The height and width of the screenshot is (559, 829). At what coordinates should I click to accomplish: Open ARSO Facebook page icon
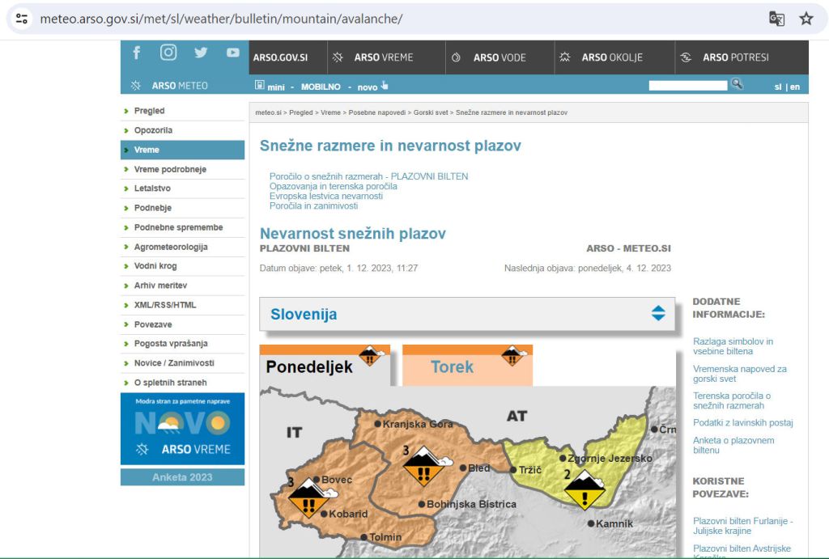point(136,53)
